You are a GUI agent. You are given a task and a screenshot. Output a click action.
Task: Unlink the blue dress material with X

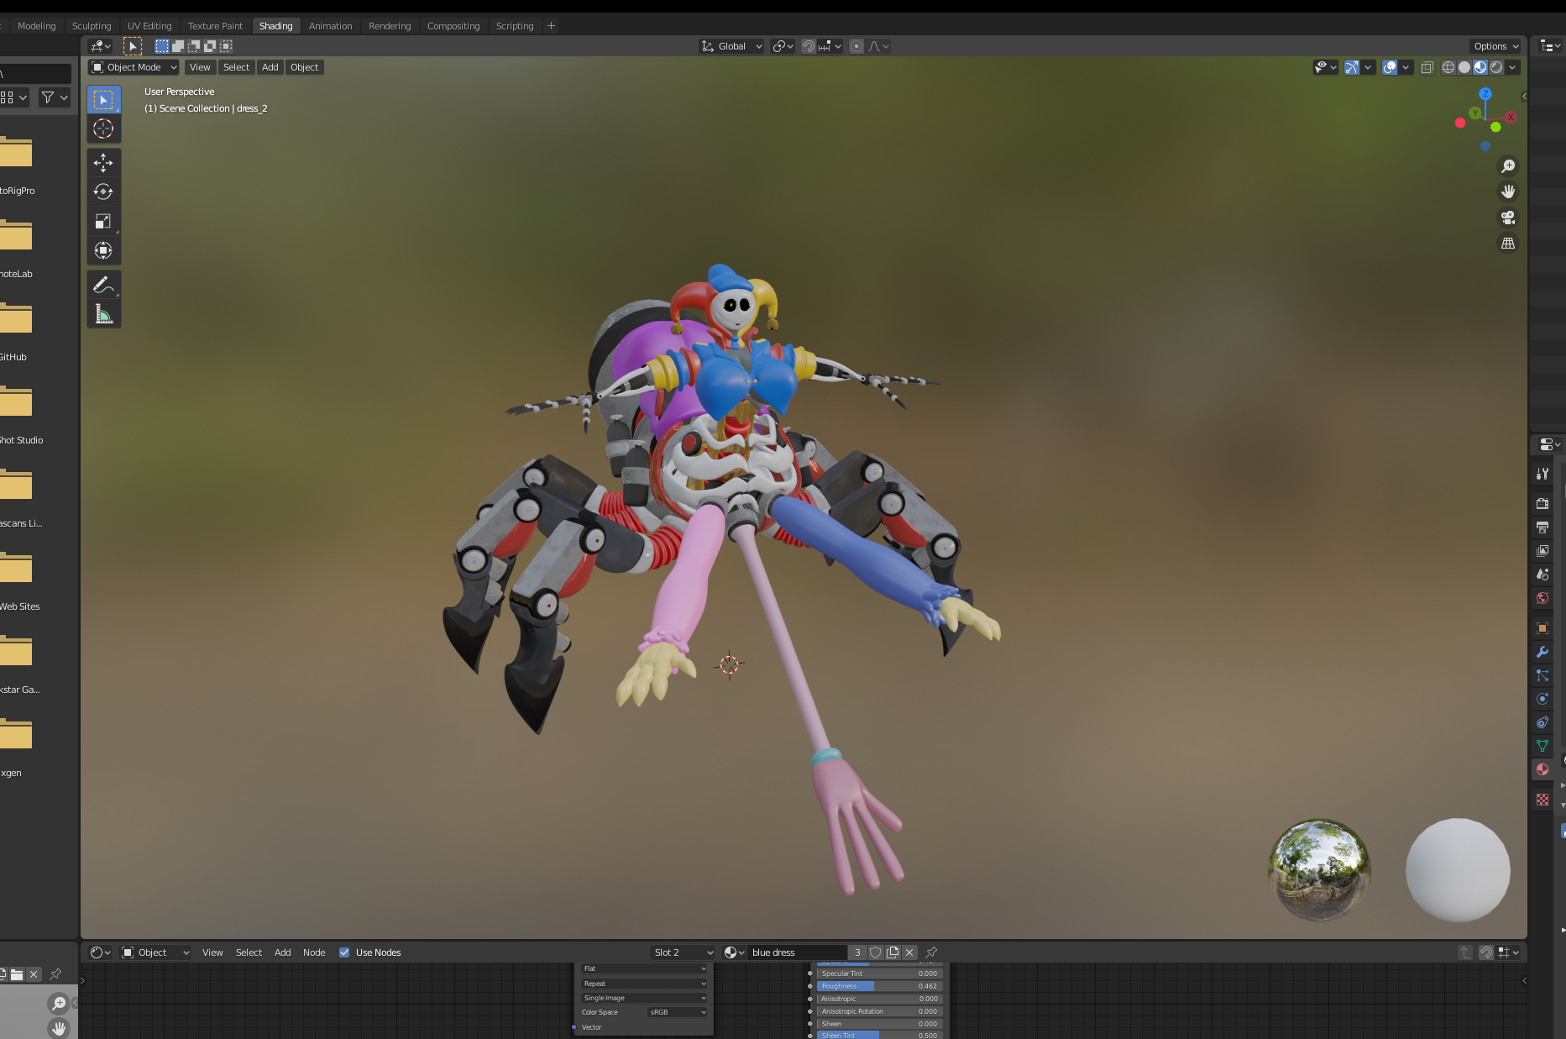[x=909, y=952]
